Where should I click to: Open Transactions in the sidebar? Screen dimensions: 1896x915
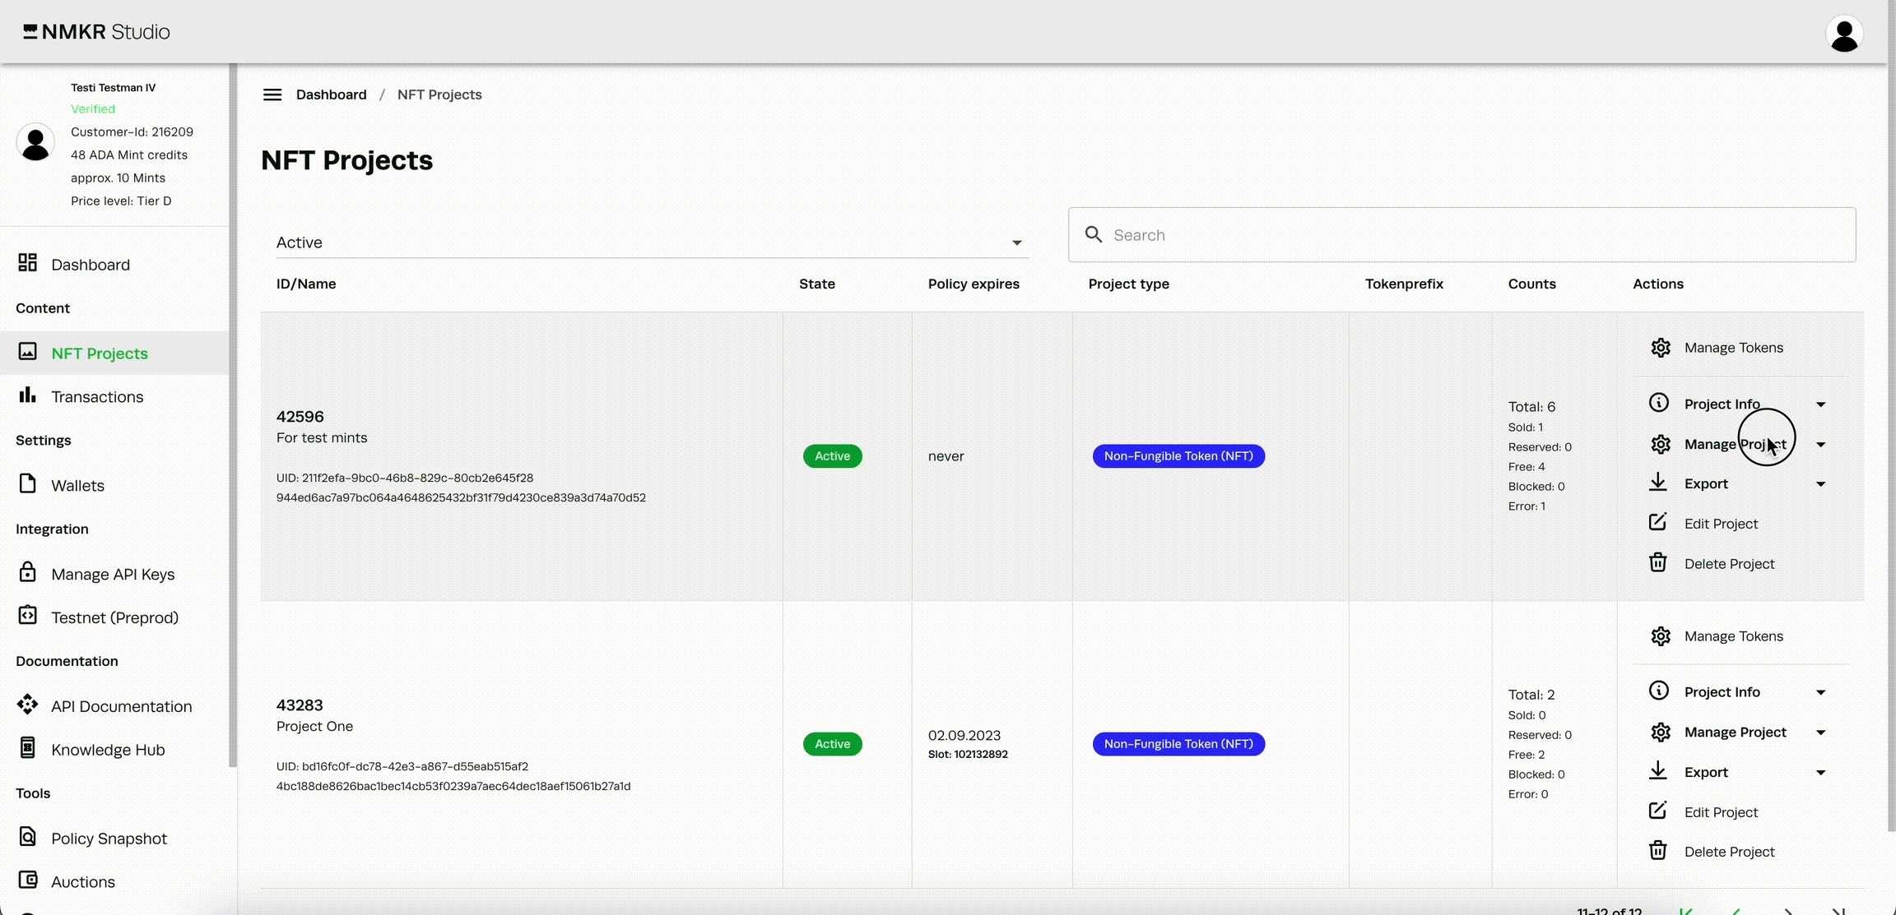point(96,397)
